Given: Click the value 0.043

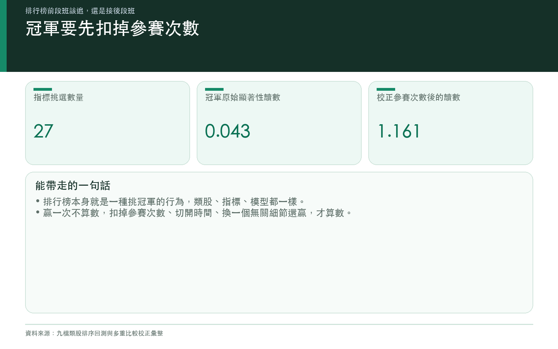Looking at the screenshot, I should [x=227, y=131].
